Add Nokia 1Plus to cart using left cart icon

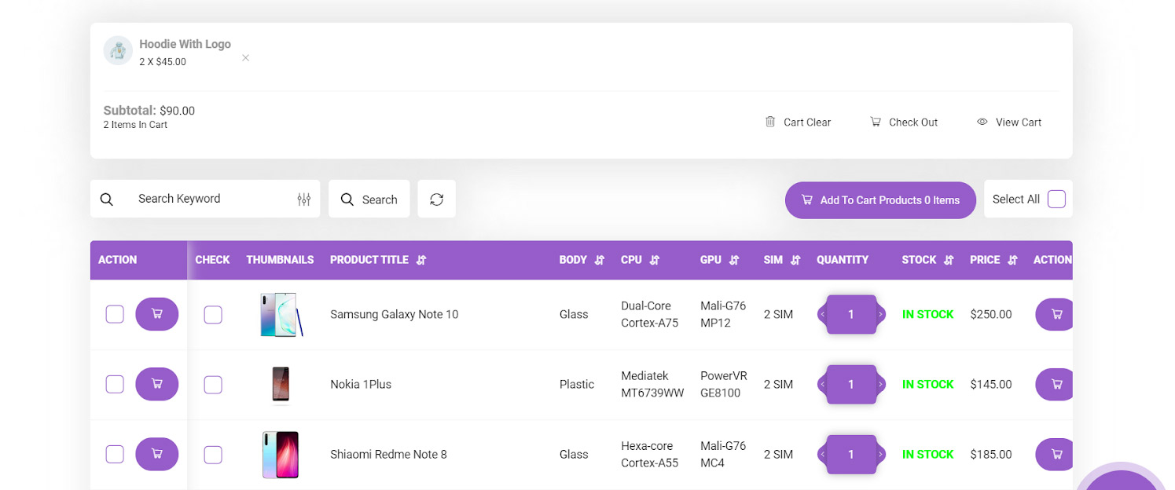click(x=156, y=384)
